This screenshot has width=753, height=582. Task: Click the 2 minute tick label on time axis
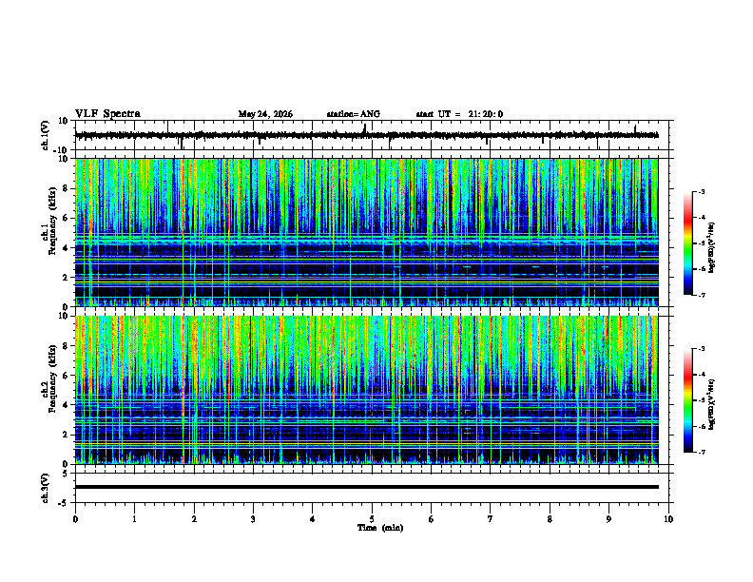click(194, 519)
